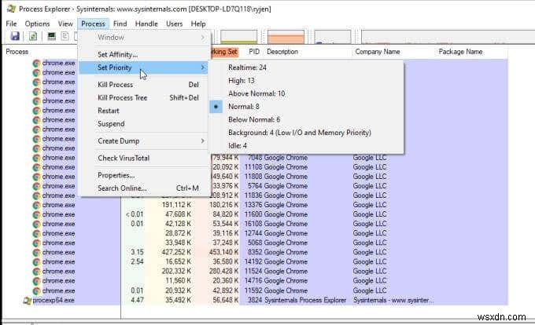Image resolution: width=535 pixels, height=325 pixels.
Task: Click chrome icon in PID 11836 row
Action: 36,196
